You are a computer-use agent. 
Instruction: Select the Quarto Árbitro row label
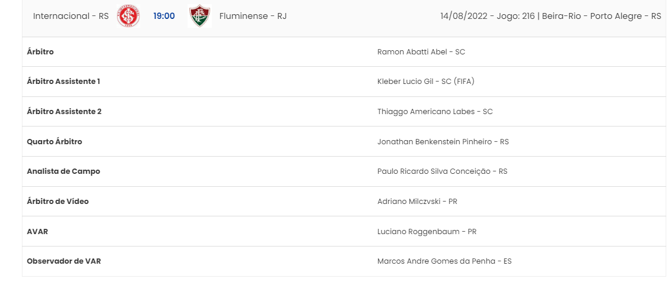tap(54, 141)
